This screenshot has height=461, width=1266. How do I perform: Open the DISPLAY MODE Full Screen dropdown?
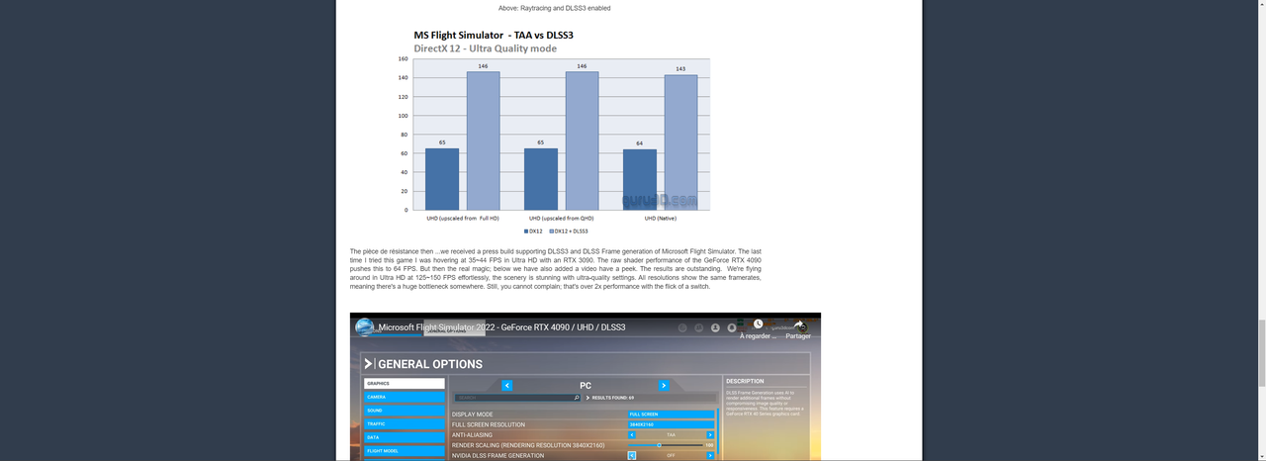(x=672, y=415)
